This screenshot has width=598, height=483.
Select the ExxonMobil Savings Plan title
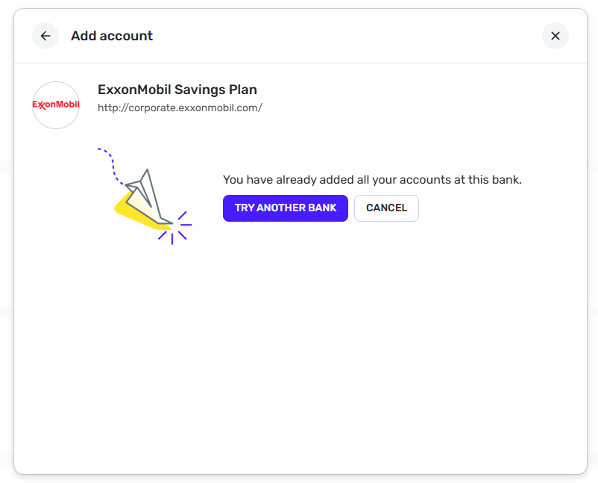177,90
